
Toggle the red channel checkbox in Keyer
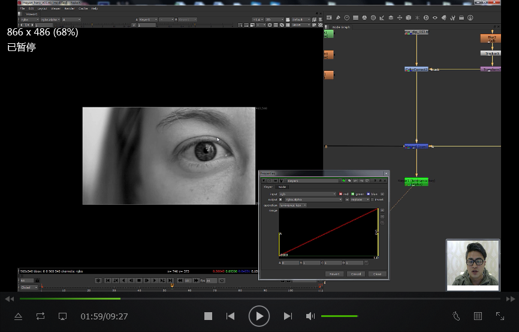pyautogui.click(x=340, y=194)
